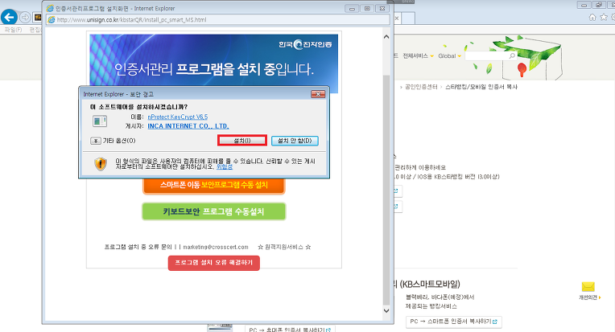Open the nProtect KeyCrypt V6.5 link

(178, 117)
